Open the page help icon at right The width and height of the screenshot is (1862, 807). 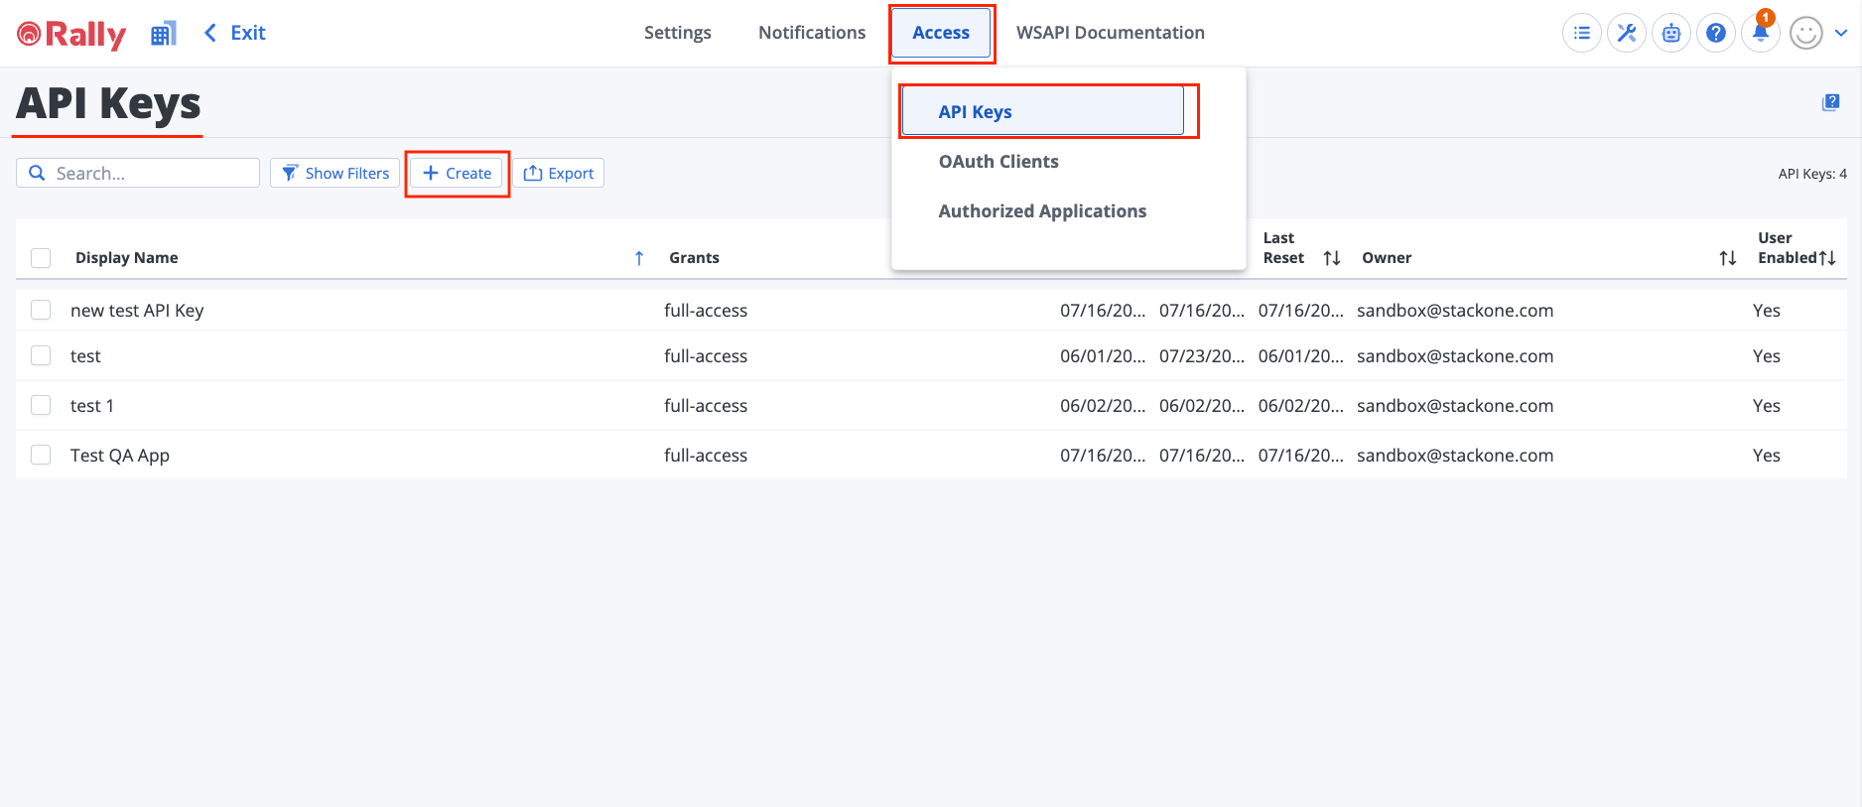pyautogui.click(x=1831, y=102)
